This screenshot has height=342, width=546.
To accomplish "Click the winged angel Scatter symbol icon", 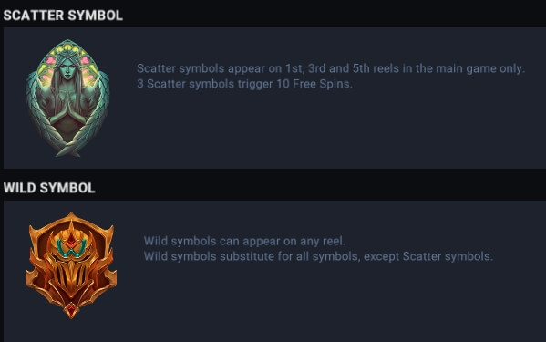I will point(67,98).
